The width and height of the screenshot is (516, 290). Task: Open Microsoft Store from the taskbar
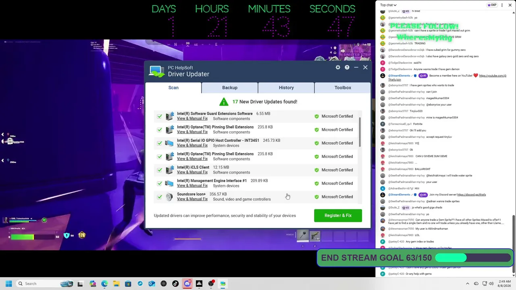[x=128, y=284]
